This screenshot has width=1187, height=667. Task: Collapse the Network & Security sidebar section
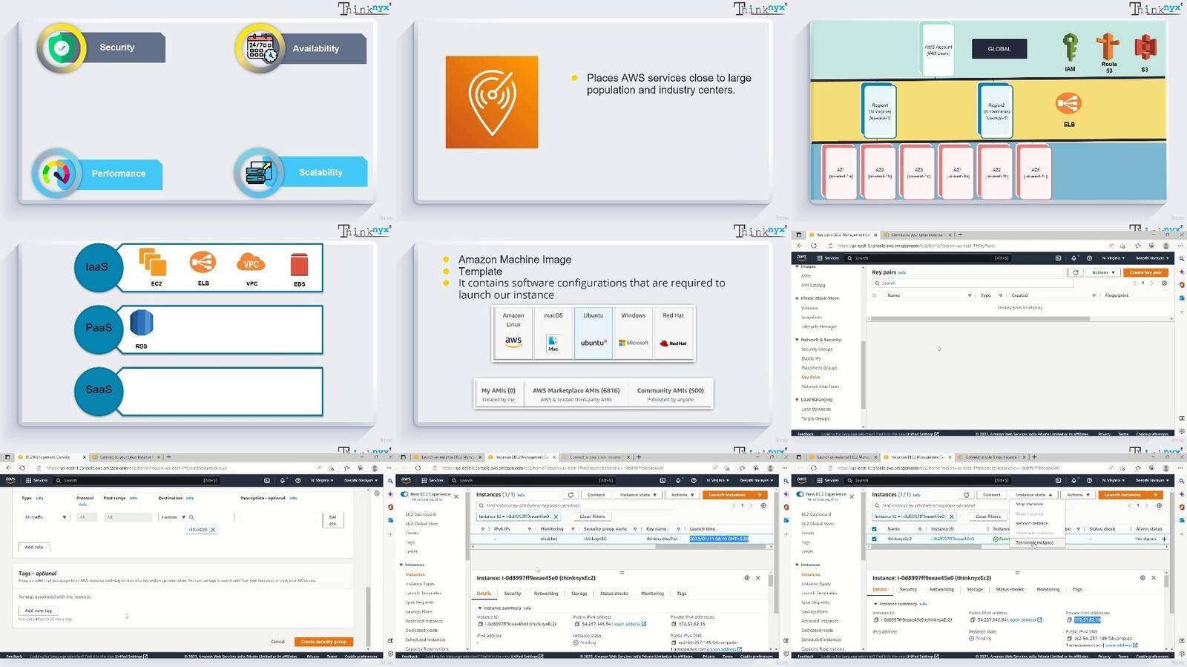(x=797, y=340)
